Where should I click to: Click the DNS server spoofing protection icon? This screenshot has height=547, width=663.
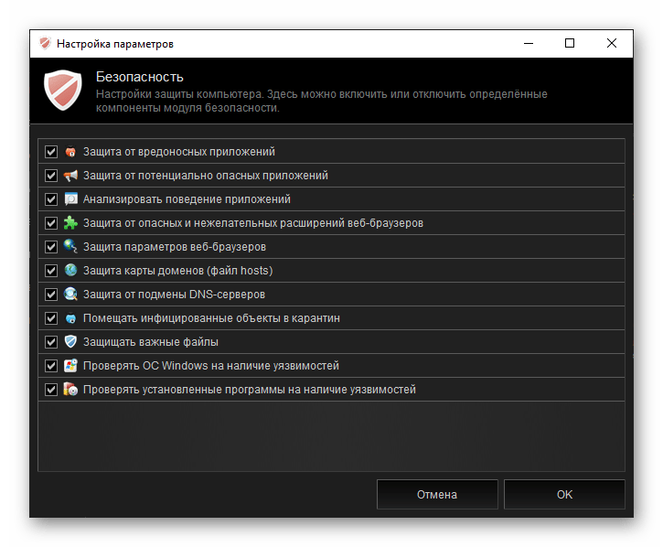pyautogui.click(x=70, y=294)
